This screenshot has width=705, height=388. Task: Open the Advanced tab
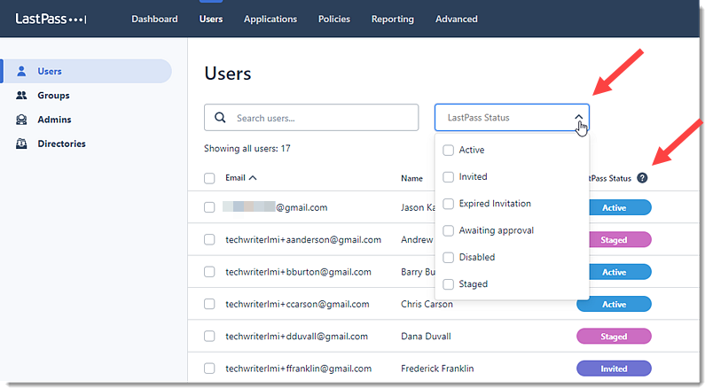click(457, 19)
